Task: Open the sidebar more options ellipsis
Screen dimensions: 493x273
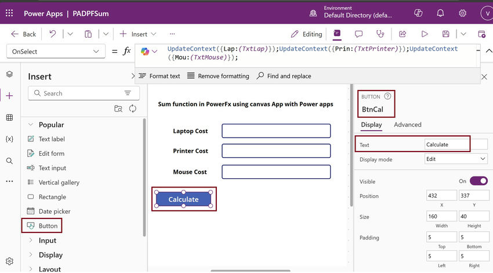Action: [x=9, y=181]
